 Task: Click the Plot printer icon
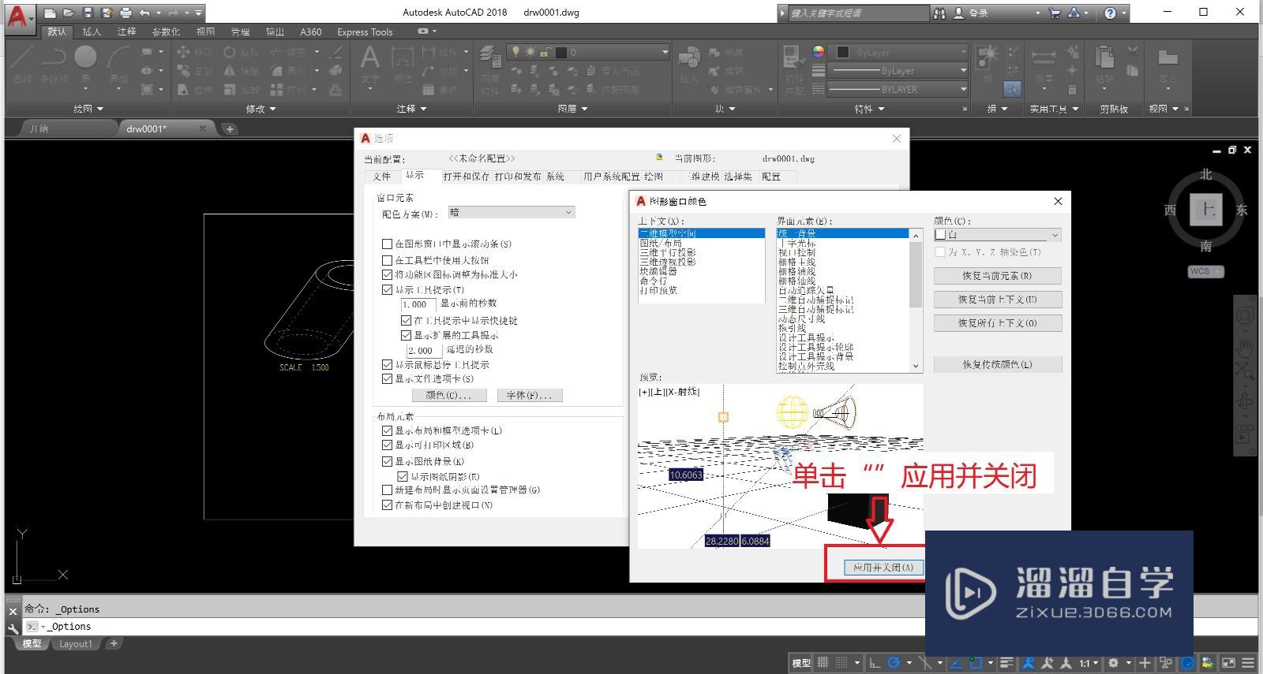pyautogui.click(x=126, y=13)
